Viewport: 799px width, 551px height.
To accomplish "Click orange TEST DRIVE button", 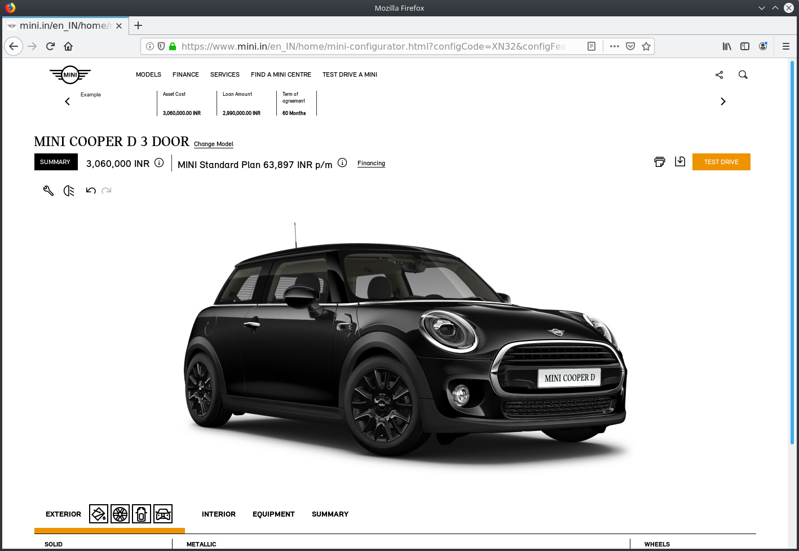I will [721, 162].
